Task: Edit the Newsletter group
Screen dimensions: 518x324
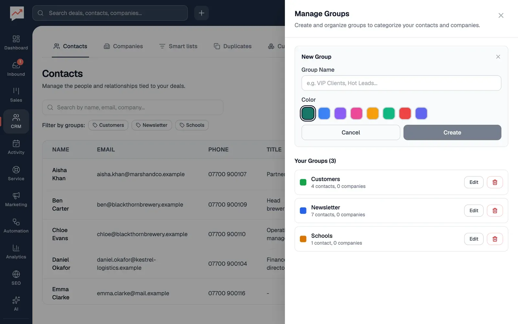Action: point(474,211)
